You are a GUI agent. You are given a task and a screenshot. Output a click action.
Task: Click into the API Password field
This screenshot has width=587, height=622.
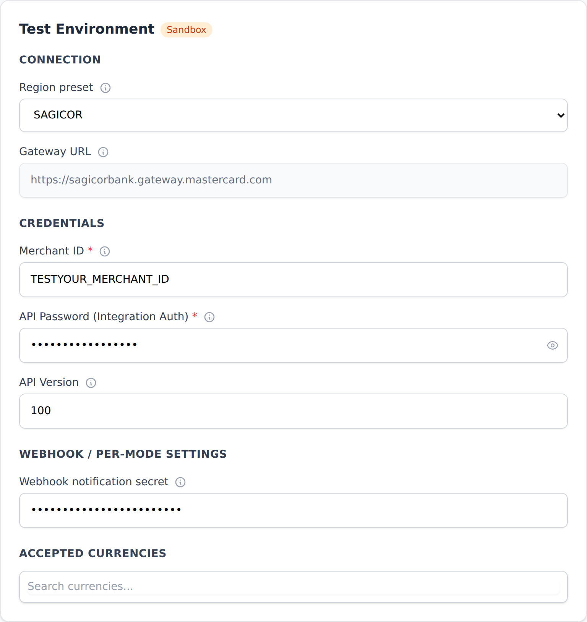point(293,345)
